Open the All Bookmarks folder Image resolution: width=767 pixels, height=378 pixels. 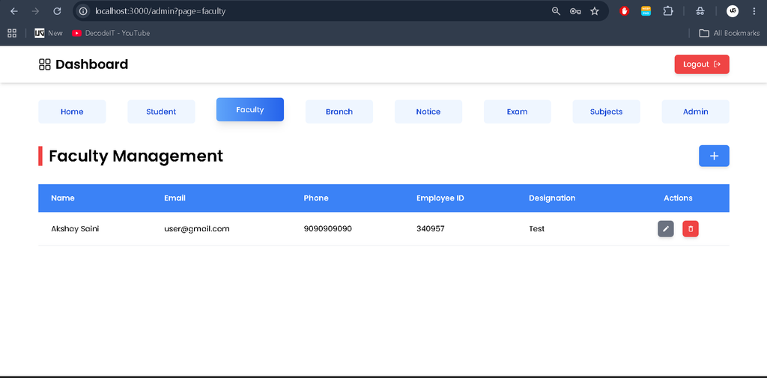pos(729,33)
